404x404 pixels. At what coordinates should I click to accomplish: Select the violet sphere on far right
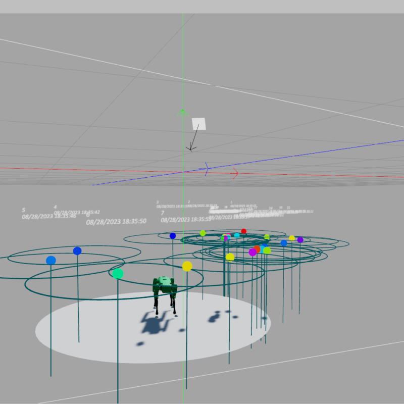pyautogui.click(x=300, y=240)
